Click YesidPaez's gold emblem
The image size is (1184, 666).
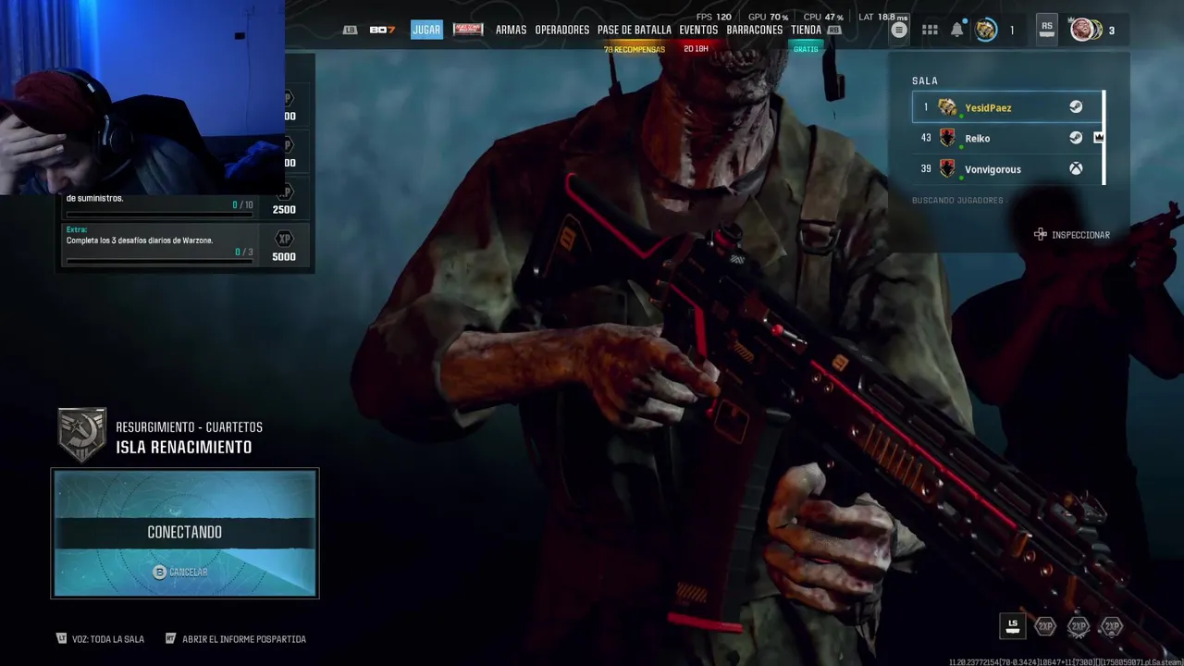click(x=947, y=107)
